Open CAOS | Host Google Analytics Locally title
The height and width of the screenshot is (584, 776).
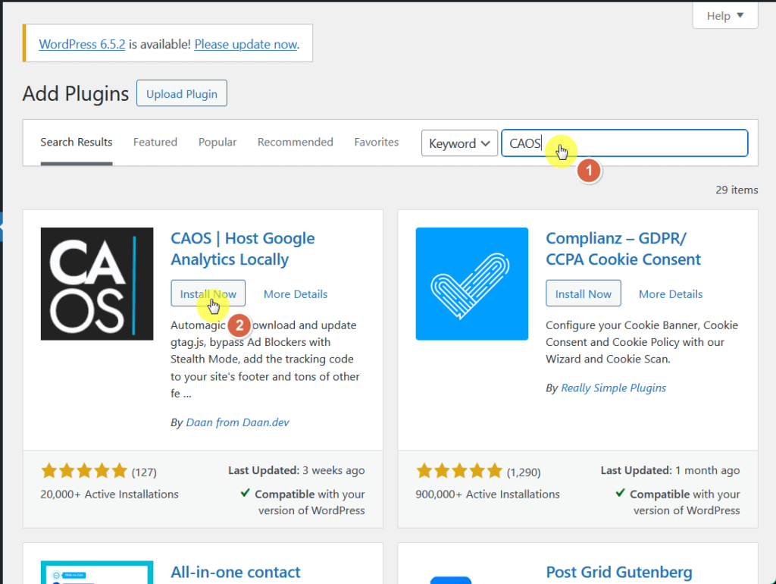(242, 249)
